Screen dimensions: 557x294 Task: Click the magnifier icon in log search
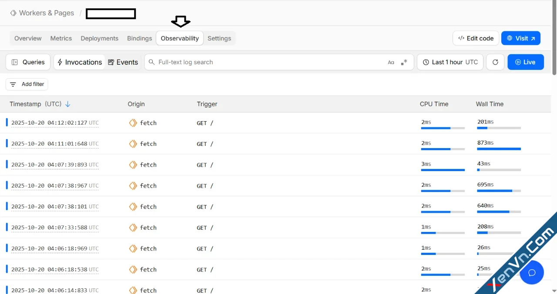click(x=151, y=62)
